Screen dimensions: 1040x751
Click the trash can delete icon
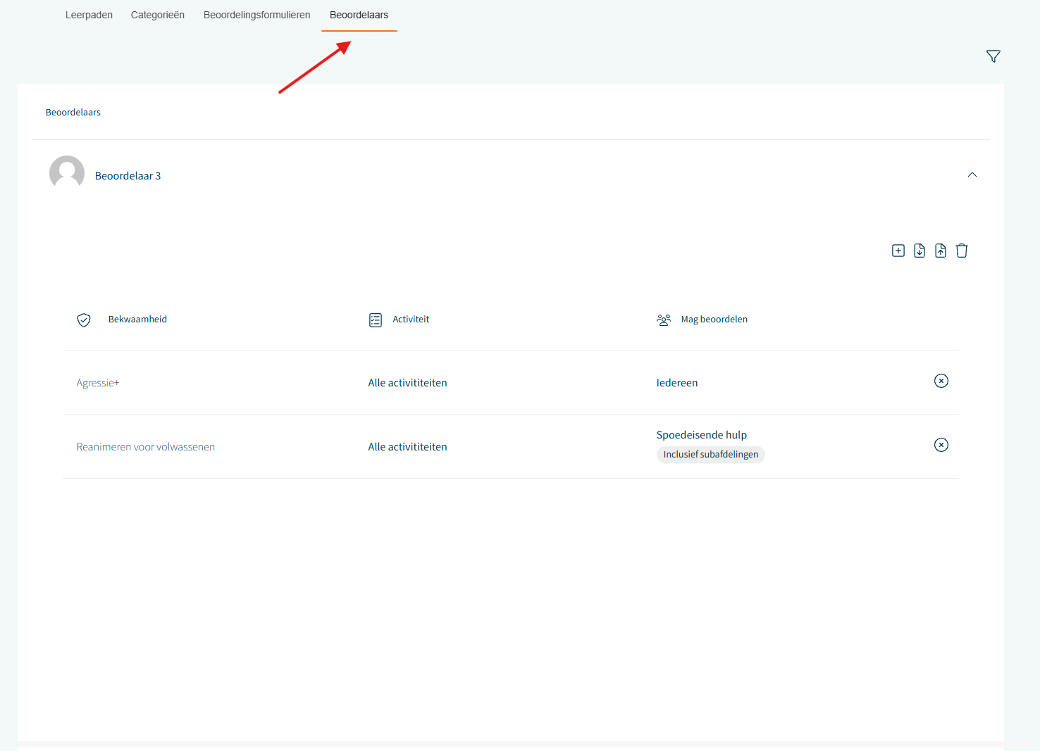coord(961,251)
